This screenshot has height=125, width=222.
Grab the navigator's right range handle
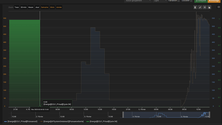209,115
